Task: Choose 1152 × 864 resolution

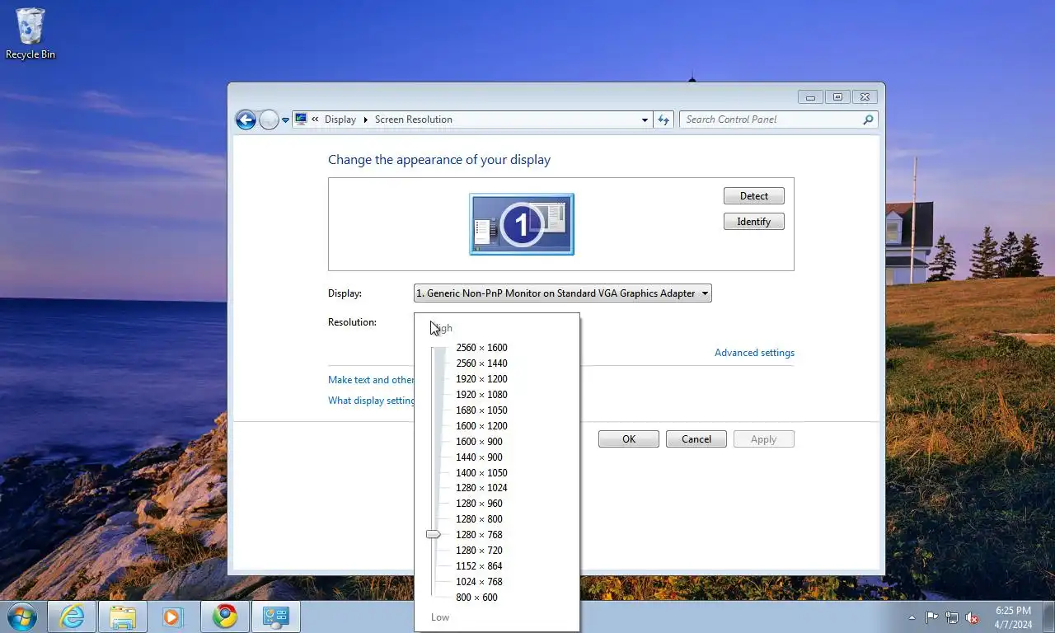Action: tap(479, 566)
